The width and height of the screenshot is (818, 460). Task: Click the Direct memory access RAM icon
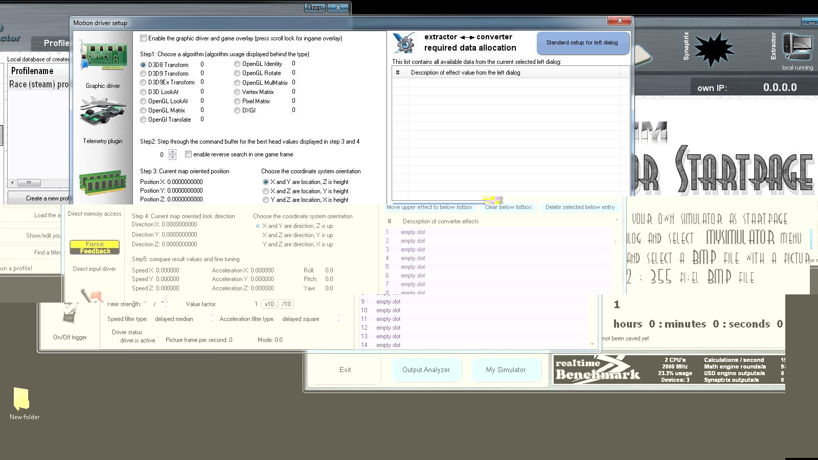pyautogui.click(x=102, y=183)
